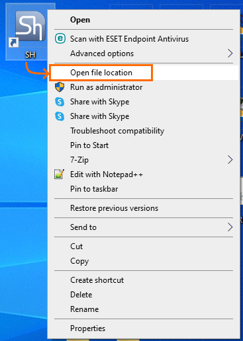Select Pin to Start
Image resolution: width=243 pixels, height=341 pixels.
point(89,145)
